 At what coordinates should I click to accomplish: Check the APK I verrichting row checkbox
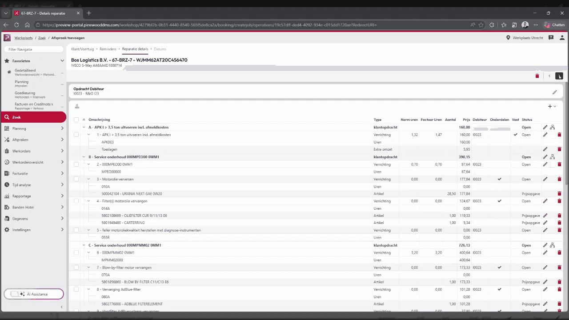(x=76, y=135)
